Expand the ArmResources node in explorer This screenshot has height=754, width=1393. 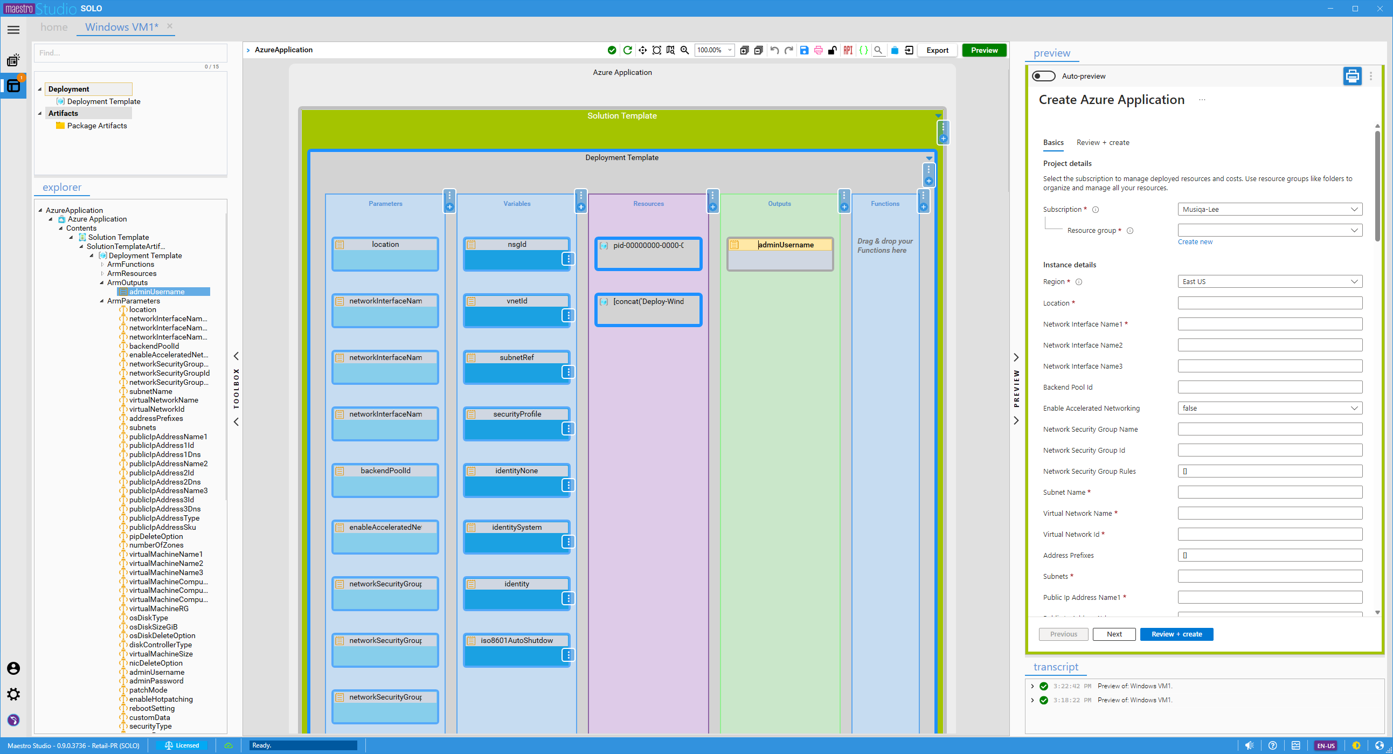[x=102, y=274]
